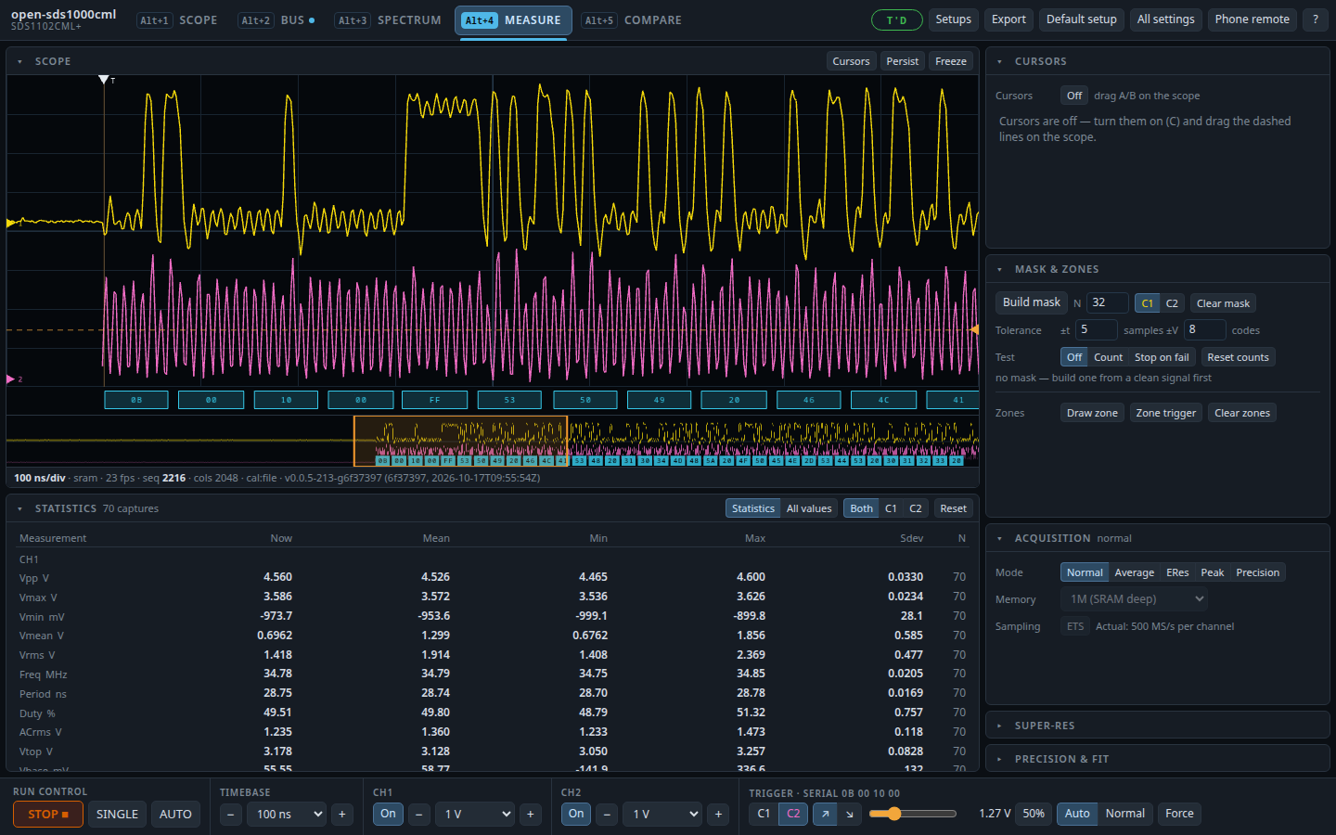Click Export in the top bar
This screenshot has height=835, width=1336.
[1008, 19]
